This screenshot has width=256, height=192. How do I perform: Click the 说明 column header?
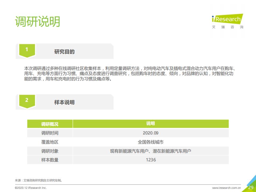click(150, 124)
